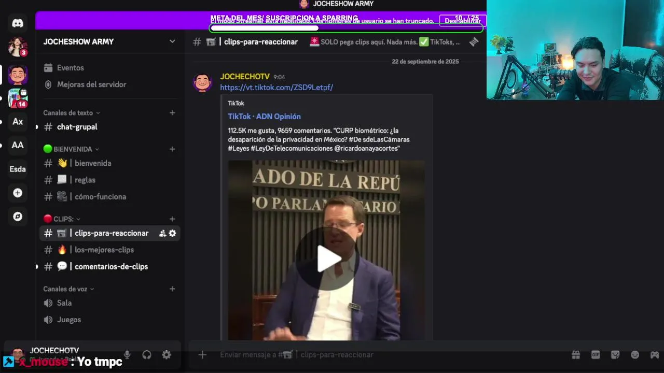Open clips-para-reaccionar channel settings gear
Screen dimensions: 664x373
click(172, 234)
